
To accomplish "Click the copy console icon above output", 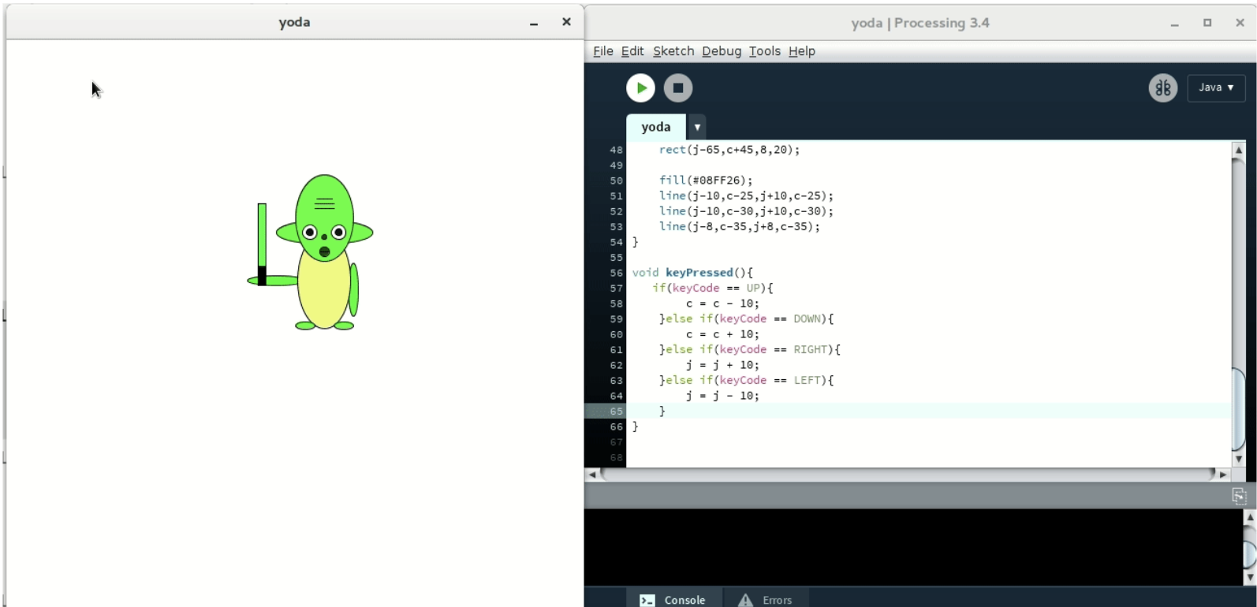I will pos(1239,495).
